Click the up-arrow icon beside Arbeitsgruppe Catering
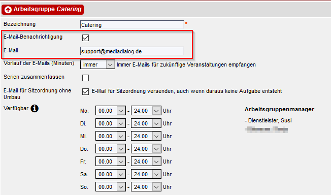This screenshot has width=331, height=195. click(8, 10)
